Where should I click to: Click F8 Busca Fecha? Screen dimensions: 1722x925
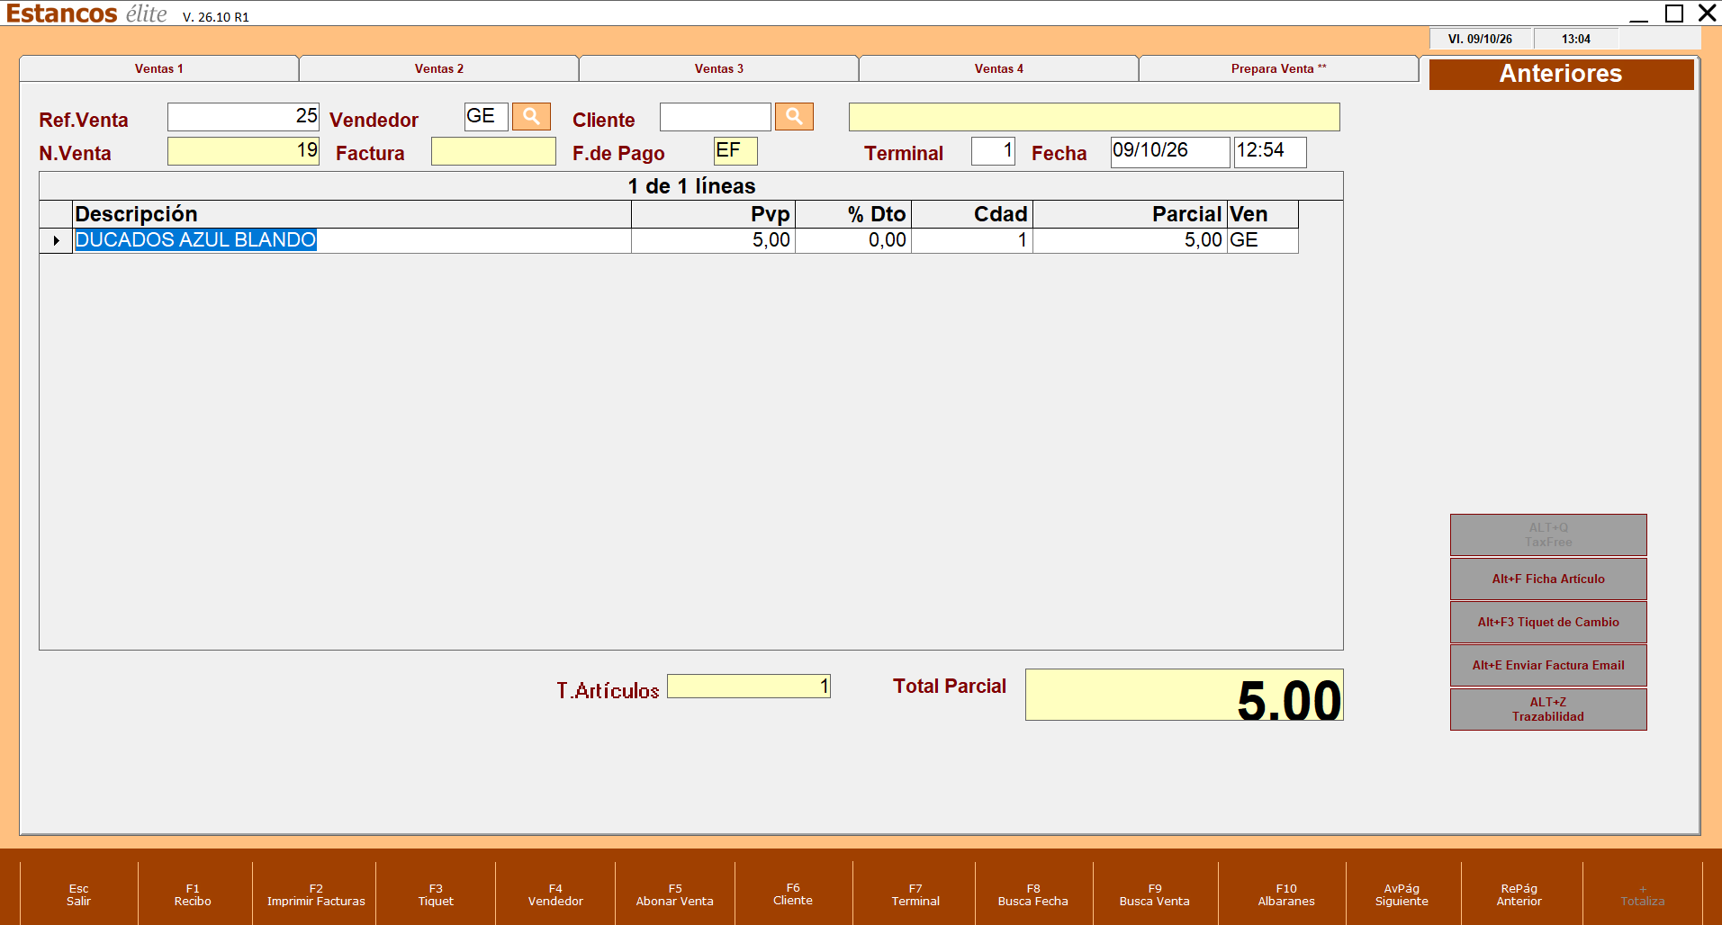tap(1033, 894)
